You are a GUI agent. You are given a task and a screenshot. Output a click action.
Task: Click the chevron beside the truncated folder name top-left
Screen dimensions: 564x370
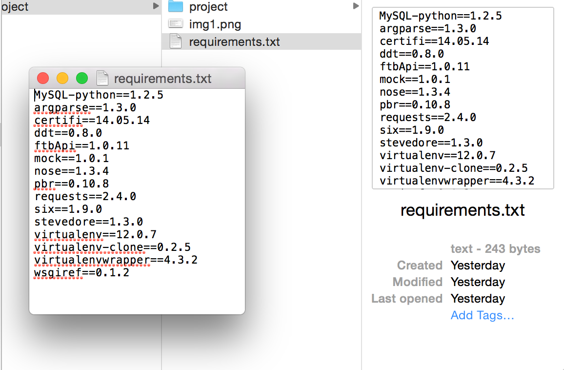pos(155,6)
